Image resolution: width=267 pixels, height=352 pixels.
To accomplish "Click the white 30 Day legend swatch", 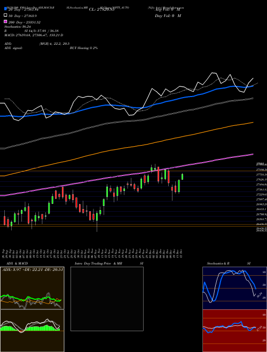I will [5, 15].
